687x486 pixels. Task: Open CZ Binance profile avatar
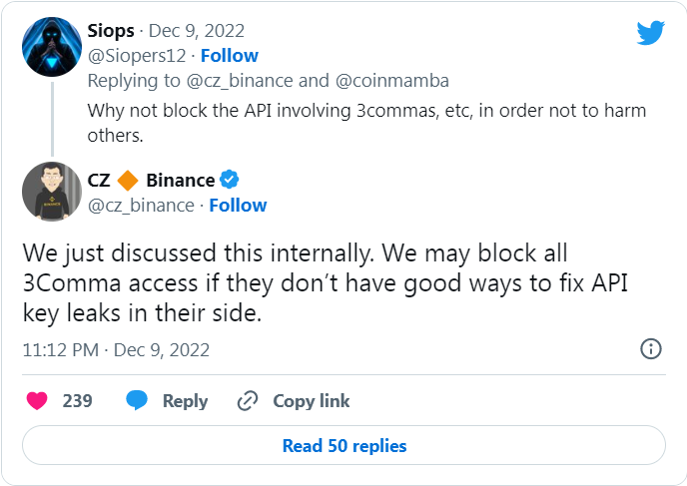(52, 191)
